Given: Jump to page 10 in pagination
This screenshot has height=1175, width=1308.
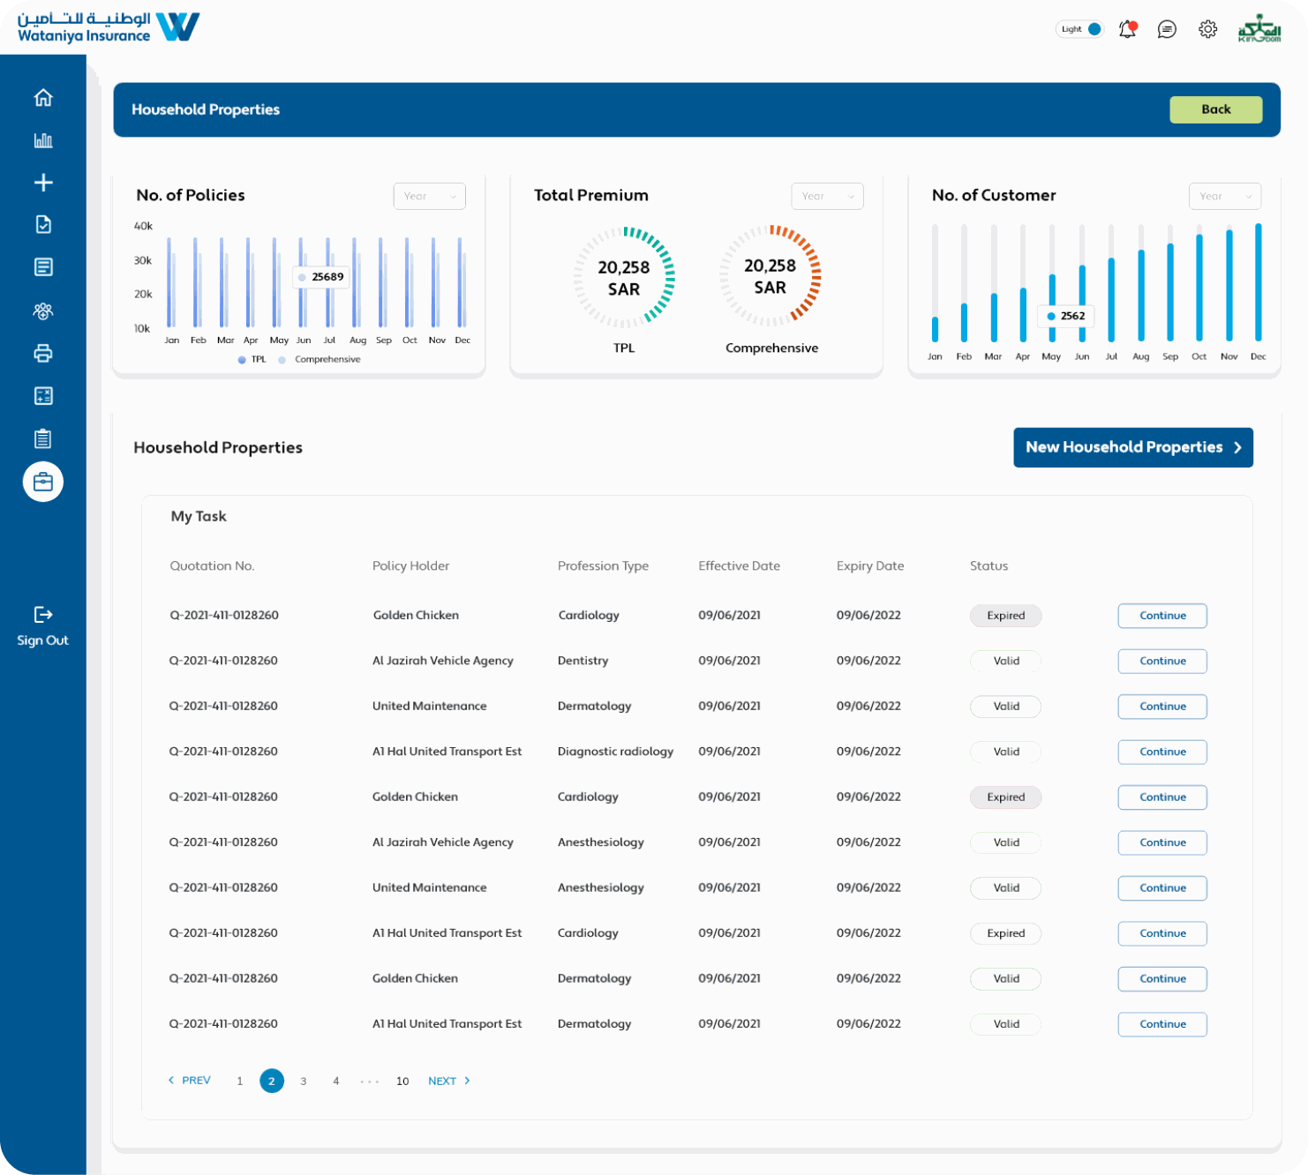Looking at the screenshot, I should [x=402, y=1081].
